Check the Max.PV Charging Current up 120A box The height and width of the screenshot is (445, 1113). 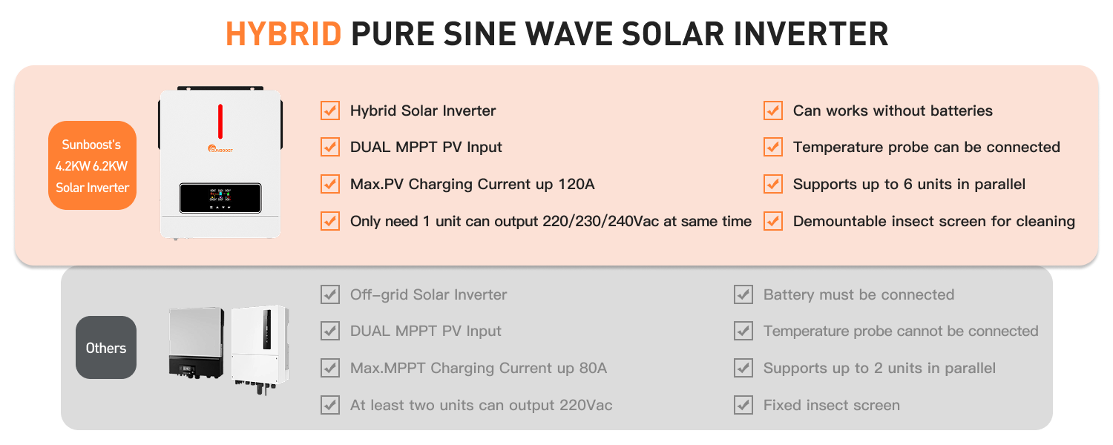point(329,184)
